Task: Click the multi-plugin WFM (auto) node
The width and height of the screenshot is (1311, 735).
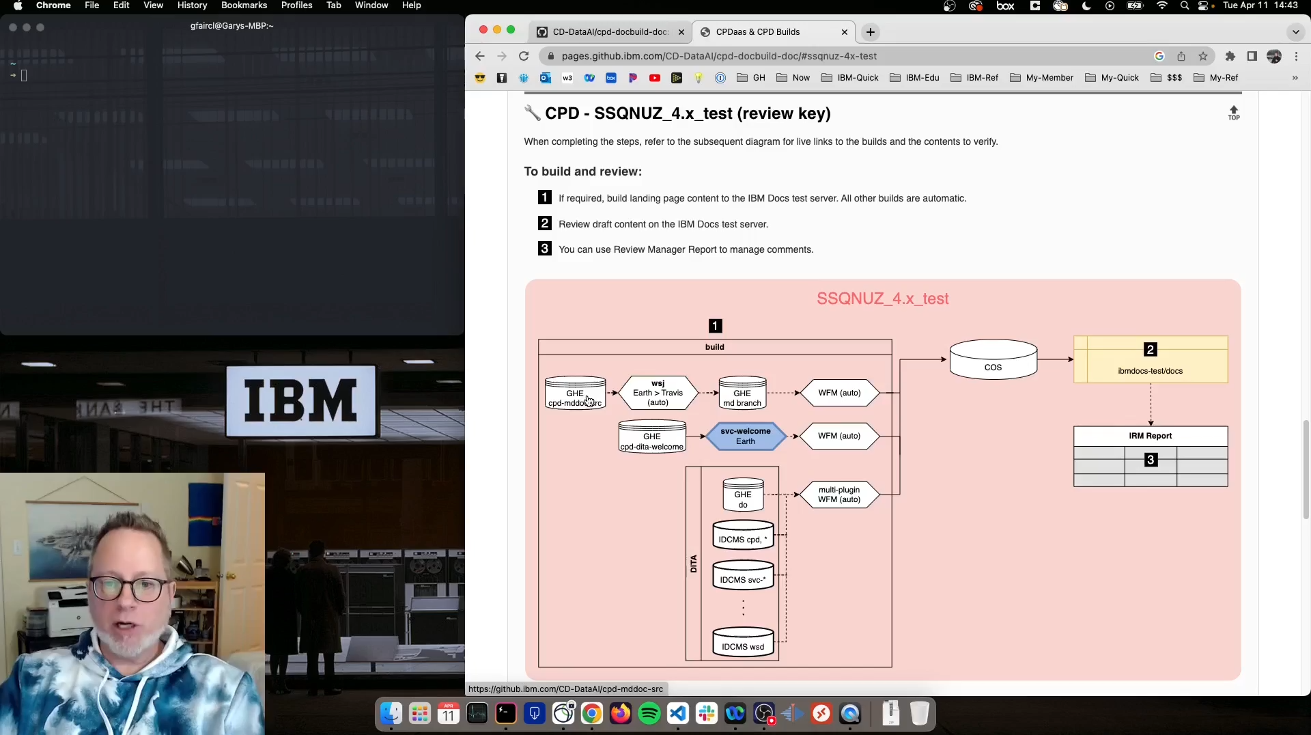Action: coord(839,495)
